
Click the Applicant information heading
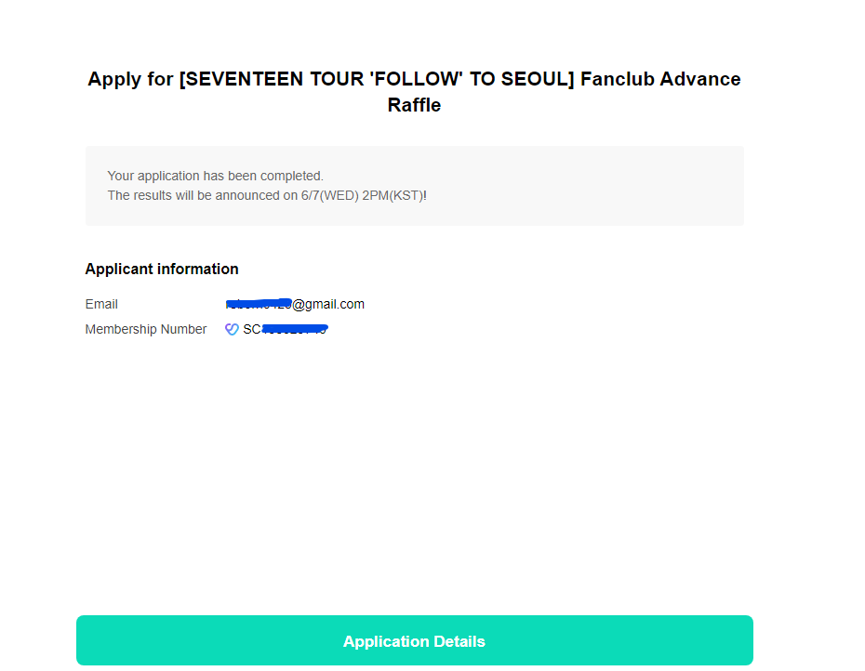162,270
